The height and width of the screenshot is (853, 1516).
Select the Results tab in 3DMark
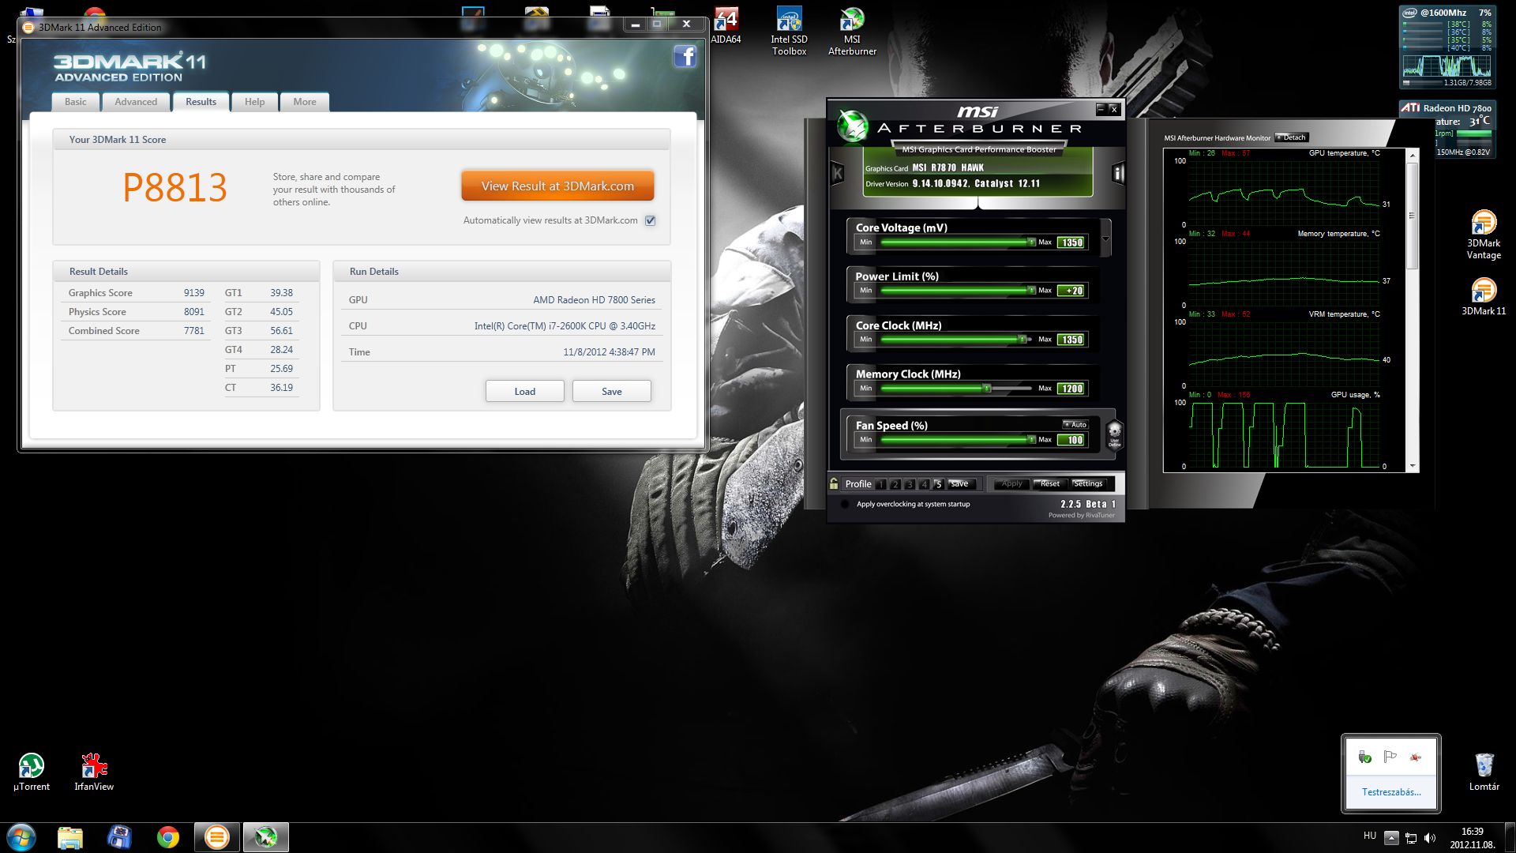tap(201, 102)
